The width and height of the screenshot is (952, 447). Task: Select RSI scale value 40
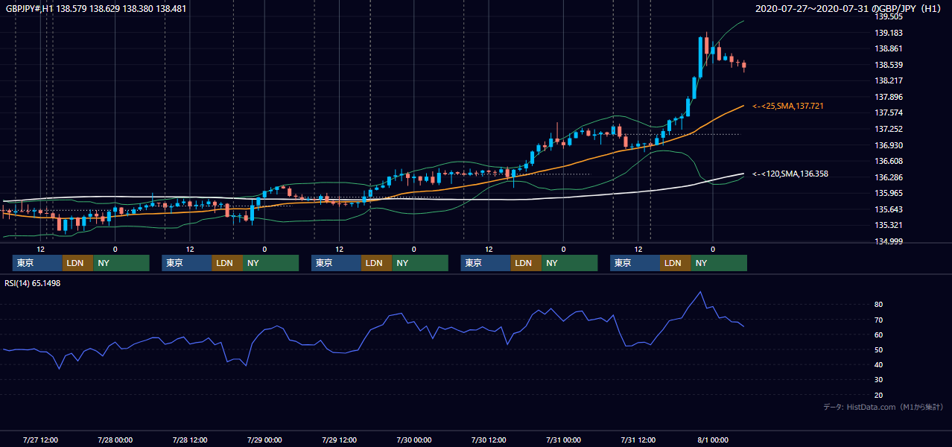(x=879, y=364)
